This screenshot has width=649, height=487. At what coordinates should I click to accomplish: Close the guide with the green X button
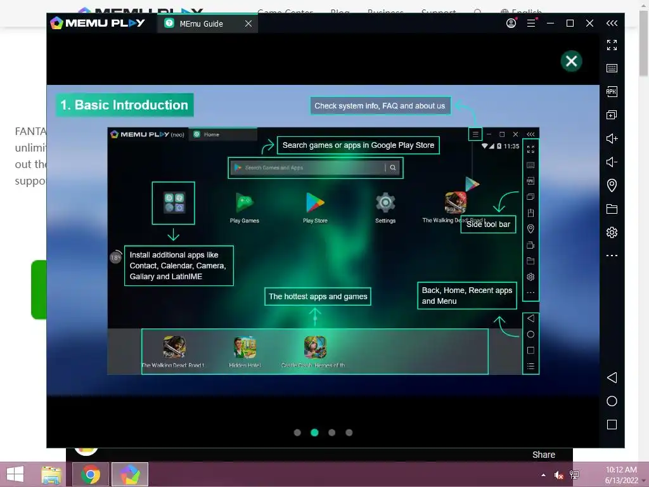coord(571,62)
